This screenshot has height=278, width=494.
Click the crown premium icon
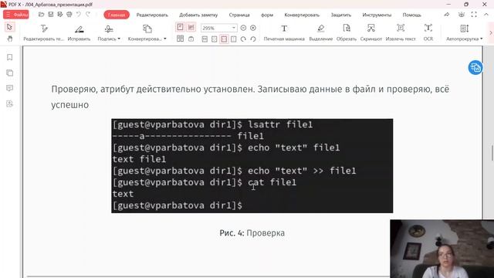(462, 15)
